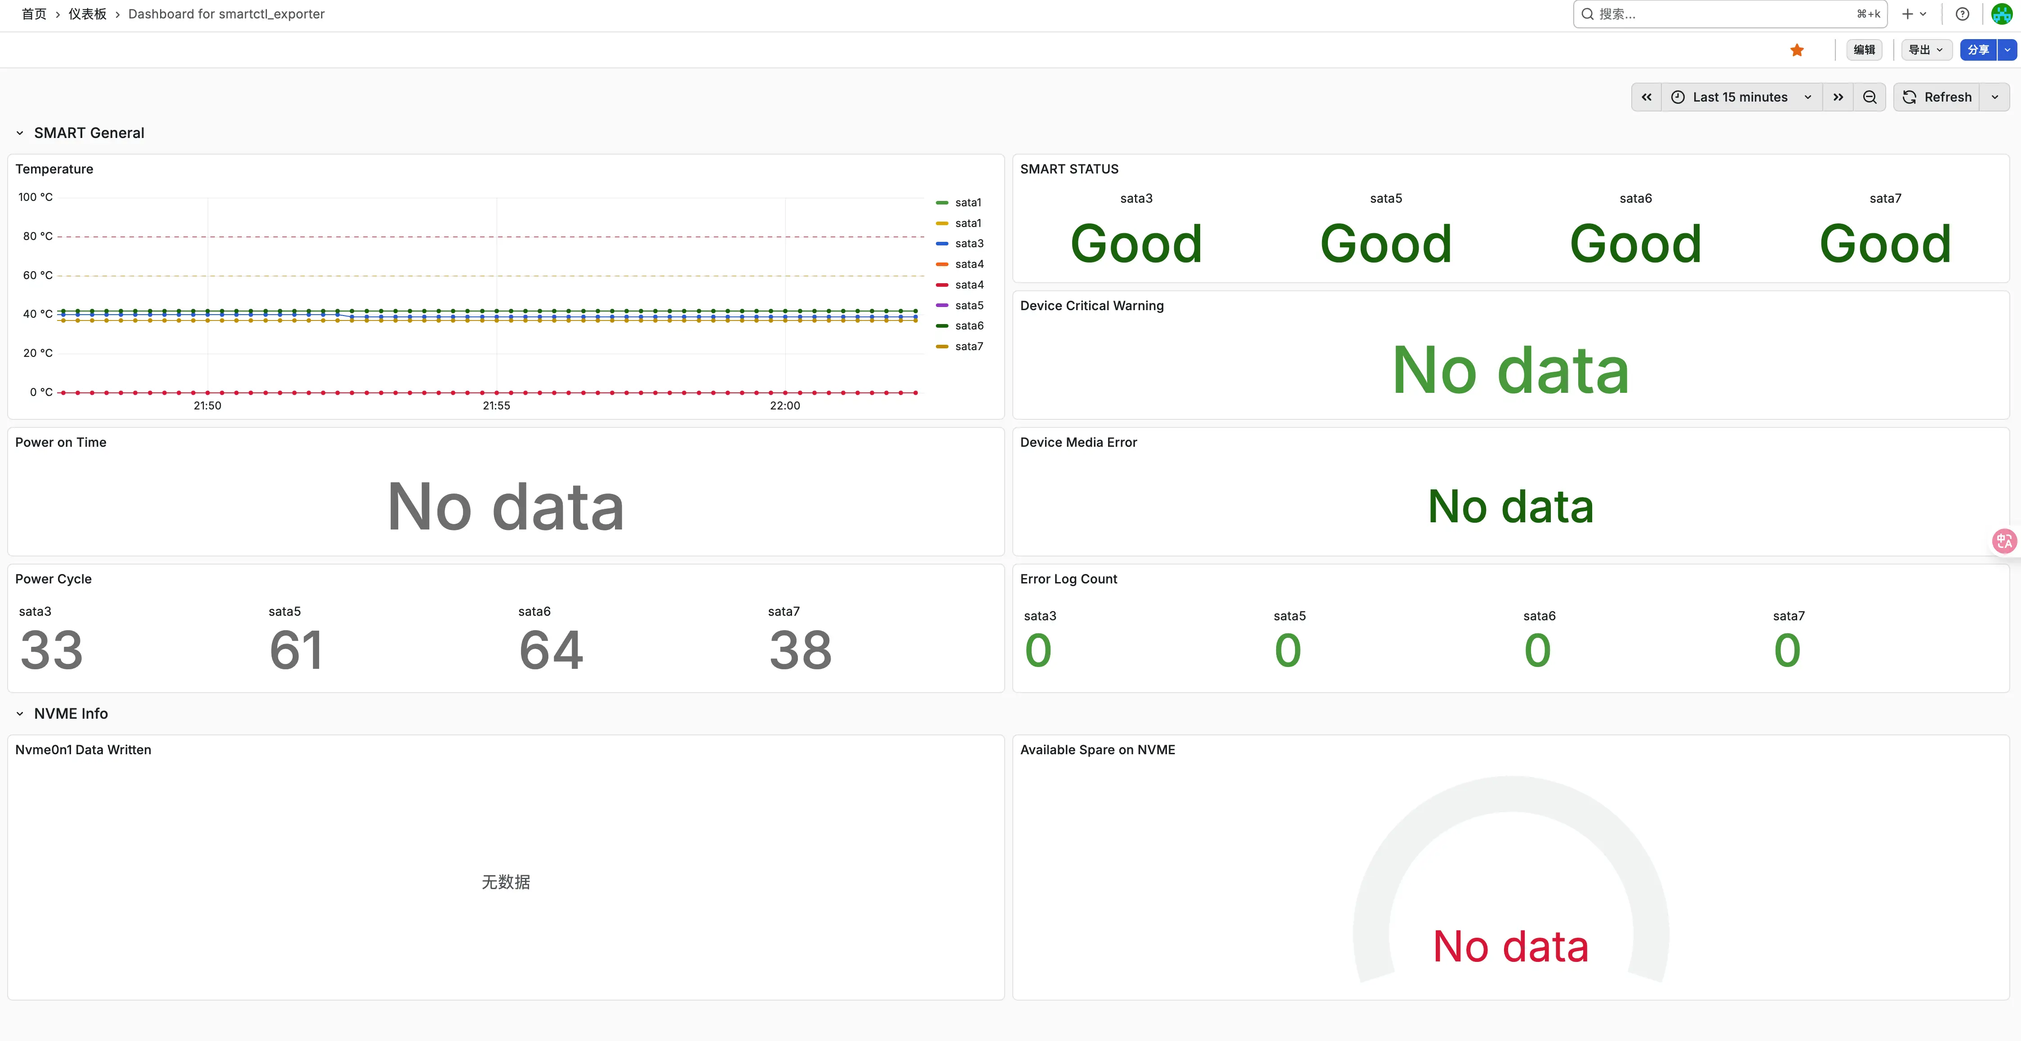Image resolution: width=2021 pixels, height=1041 pixels.
Task: Open the plus new-item menu
Action: 1914,14
